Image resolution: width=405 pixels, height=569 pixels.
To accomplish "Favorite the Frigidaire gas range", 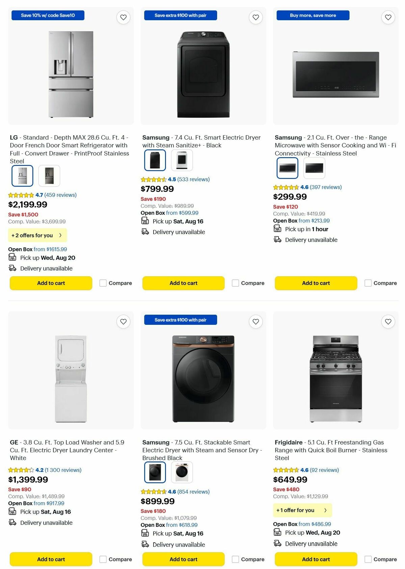I will click(x=388, y=321).
